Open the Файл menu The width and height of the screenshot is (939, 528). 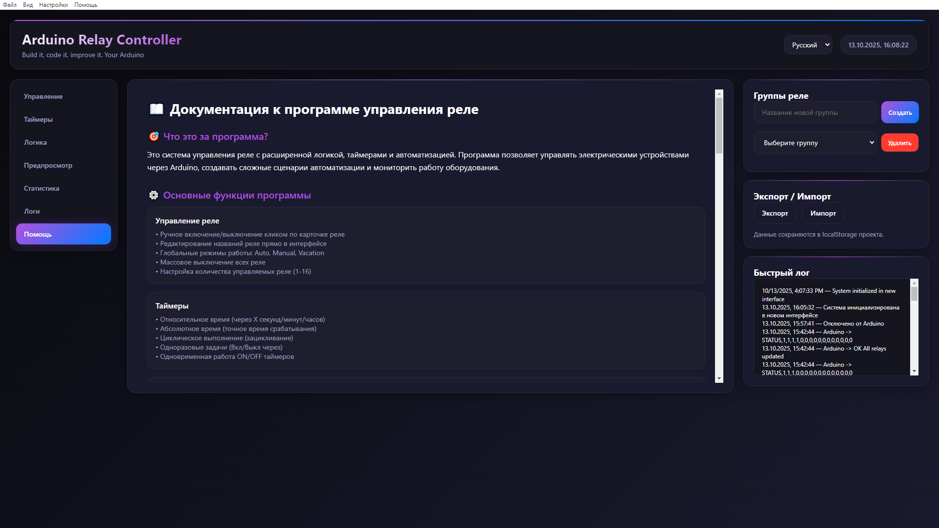(10, 5)
